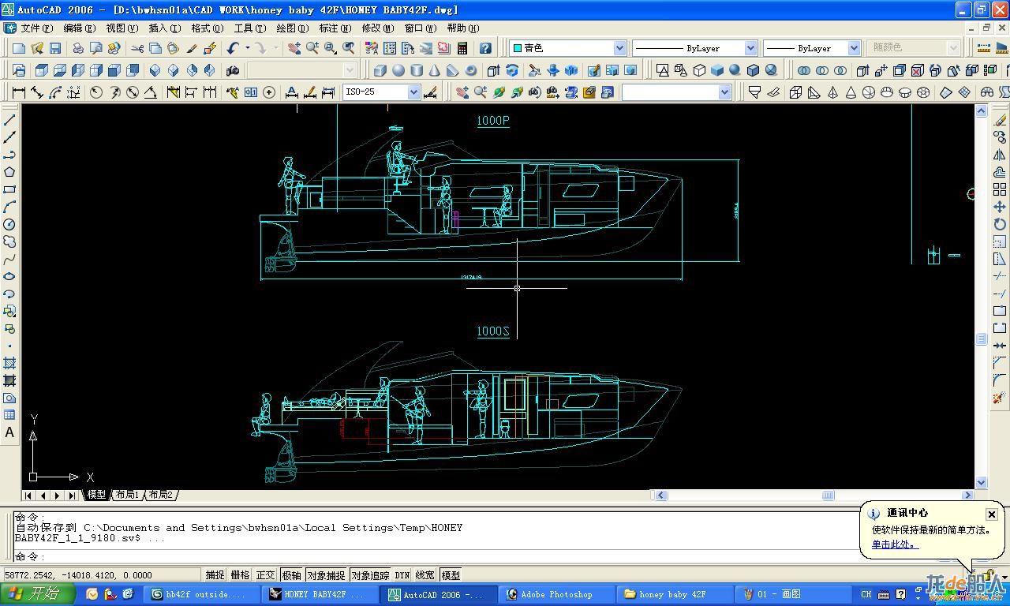Image resolution: width=1010 pixels, height=606 pixels.
Task: Go to the last layout tab arrow
Action: click(x=72, y=496)
